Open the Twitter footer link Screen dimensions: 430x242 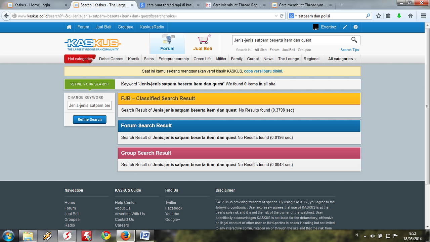pyautogui.click(x=171, y=203)
